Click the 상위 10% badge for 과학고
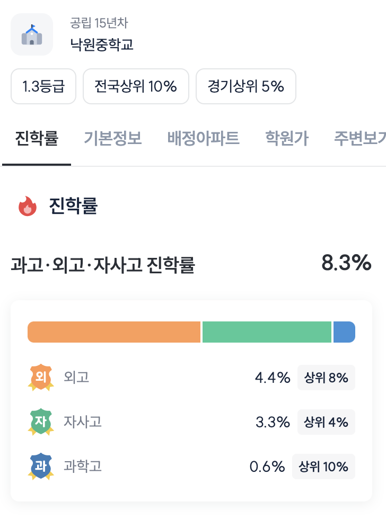Screen dimensions: 386x520 click(323, 467)
